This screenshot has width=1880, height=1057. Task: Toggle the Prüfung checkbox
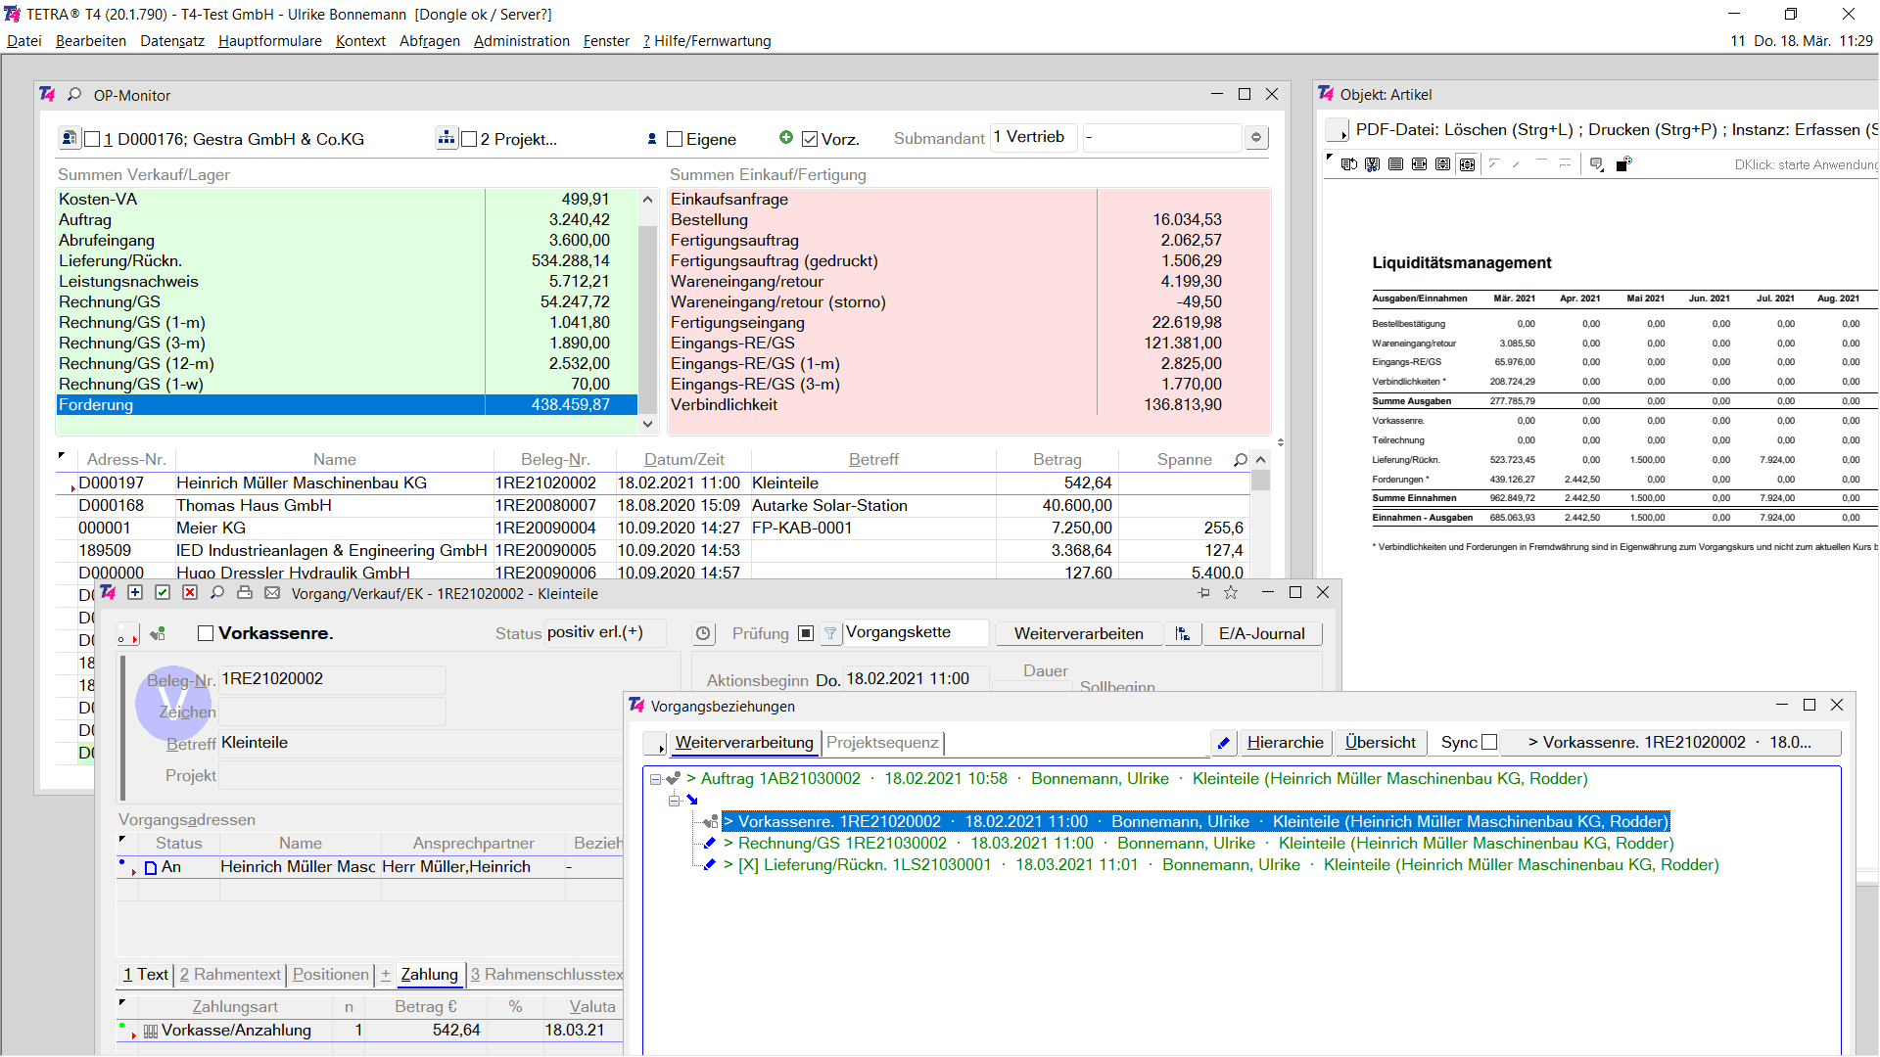[806, 633]
